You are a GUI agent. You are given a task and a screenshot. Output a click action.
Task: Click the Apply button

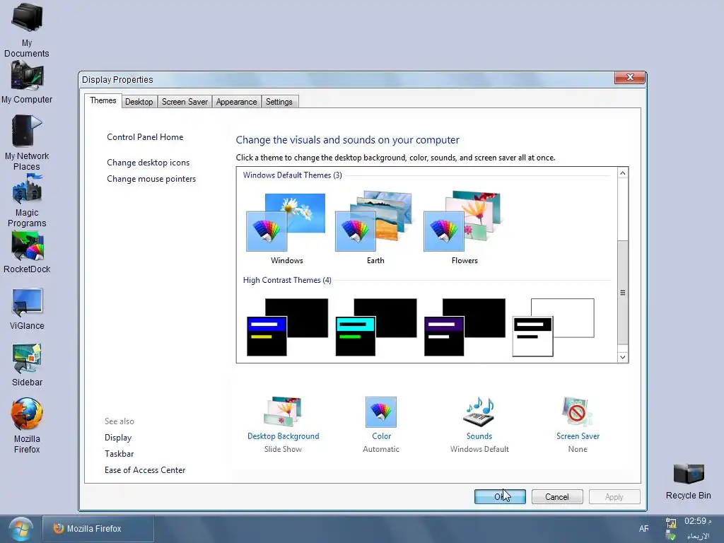tap(614, 497)
